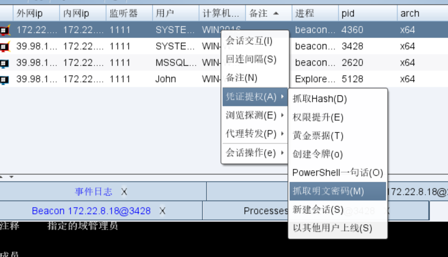This screenshot has width=448, height=257.
Task: Switch to 事件日志 tab
Action: 93,191
